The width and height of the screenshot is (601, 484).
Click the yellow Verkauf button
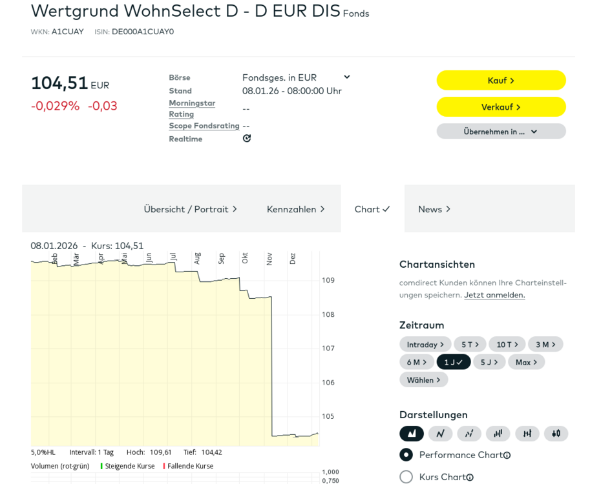pos(501,106)
